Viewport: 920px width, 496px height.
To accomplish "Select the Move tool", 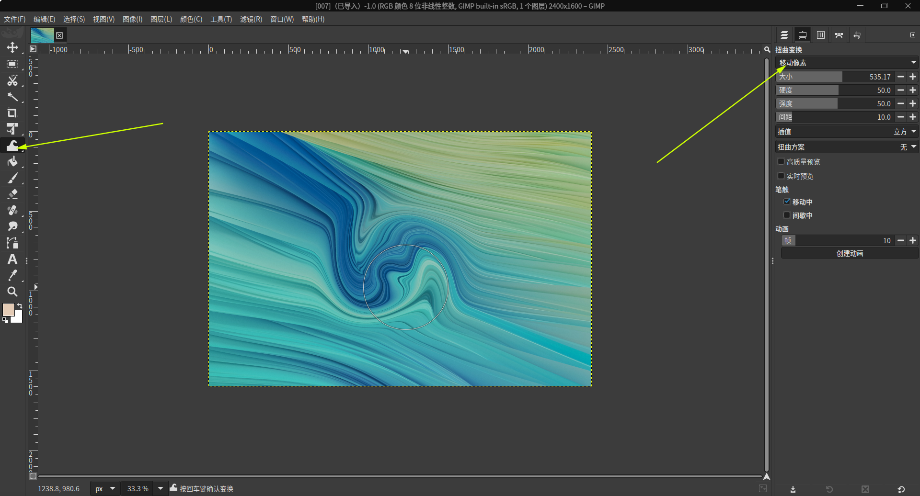I will click(x=12, y=47).
